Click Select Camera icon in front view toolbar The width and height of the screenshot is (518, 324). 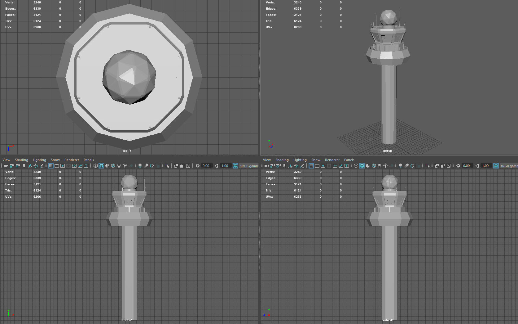coord(6,166)
